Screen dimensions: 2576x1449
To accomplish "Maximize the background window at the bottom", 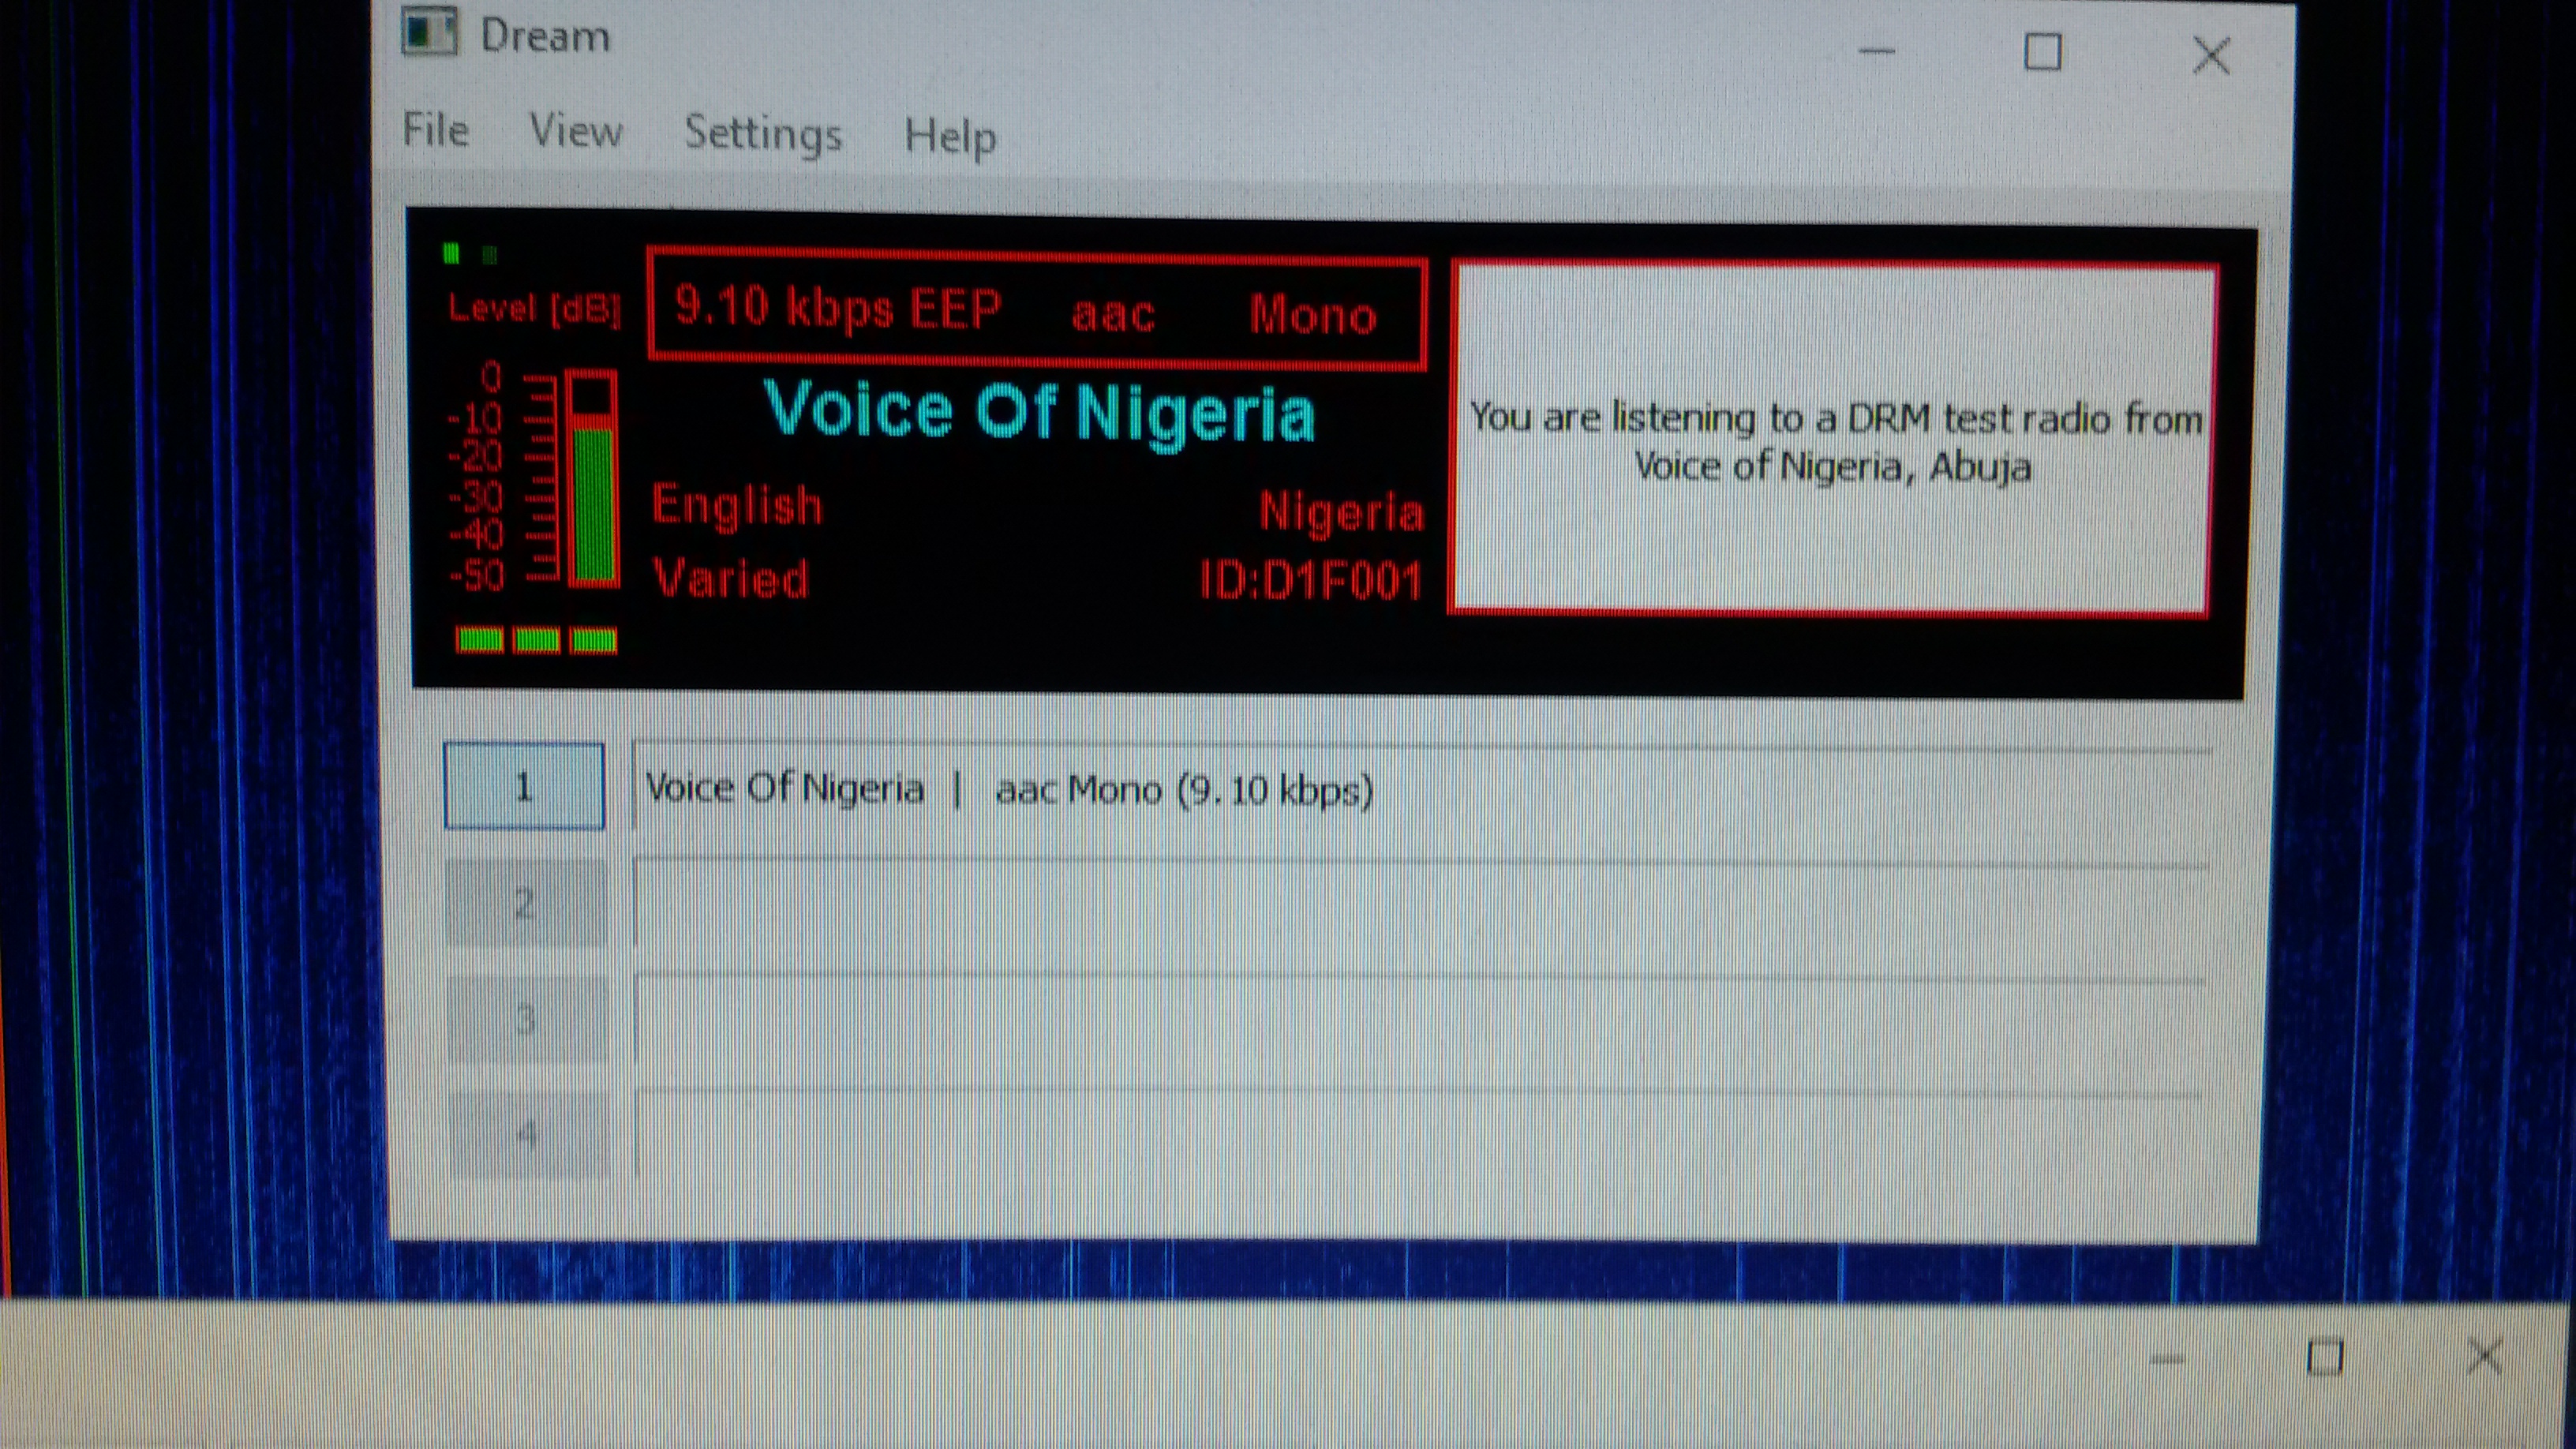I will point(2325,1357).
